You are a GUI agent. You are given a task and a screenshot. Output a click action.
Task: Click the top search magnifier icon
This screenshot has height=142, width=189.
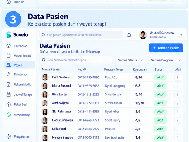coord(43,35)
